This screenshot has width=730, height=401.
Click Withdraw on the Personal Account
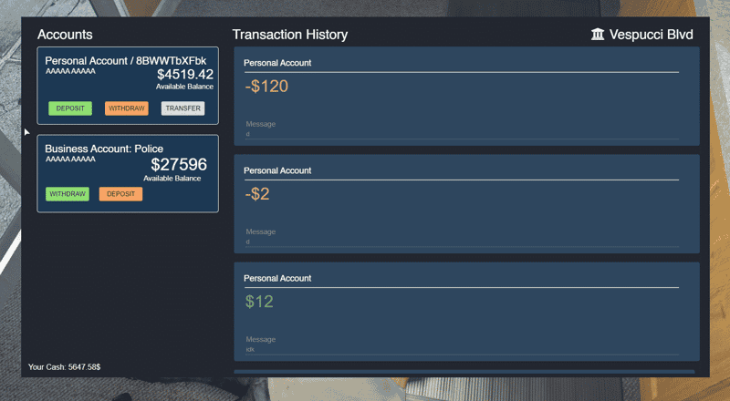(127, 108)
